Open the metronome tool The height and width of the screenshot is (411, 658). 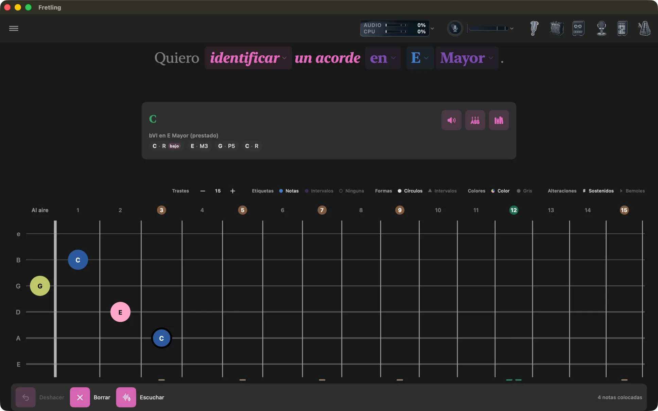click(x=644, y=29)
